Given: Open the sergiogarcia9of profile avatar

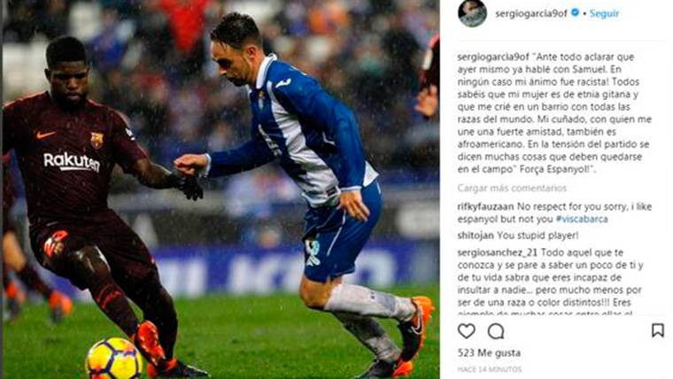Looking at the screenshot, I should pyautogui.click(x=472, y=13).
